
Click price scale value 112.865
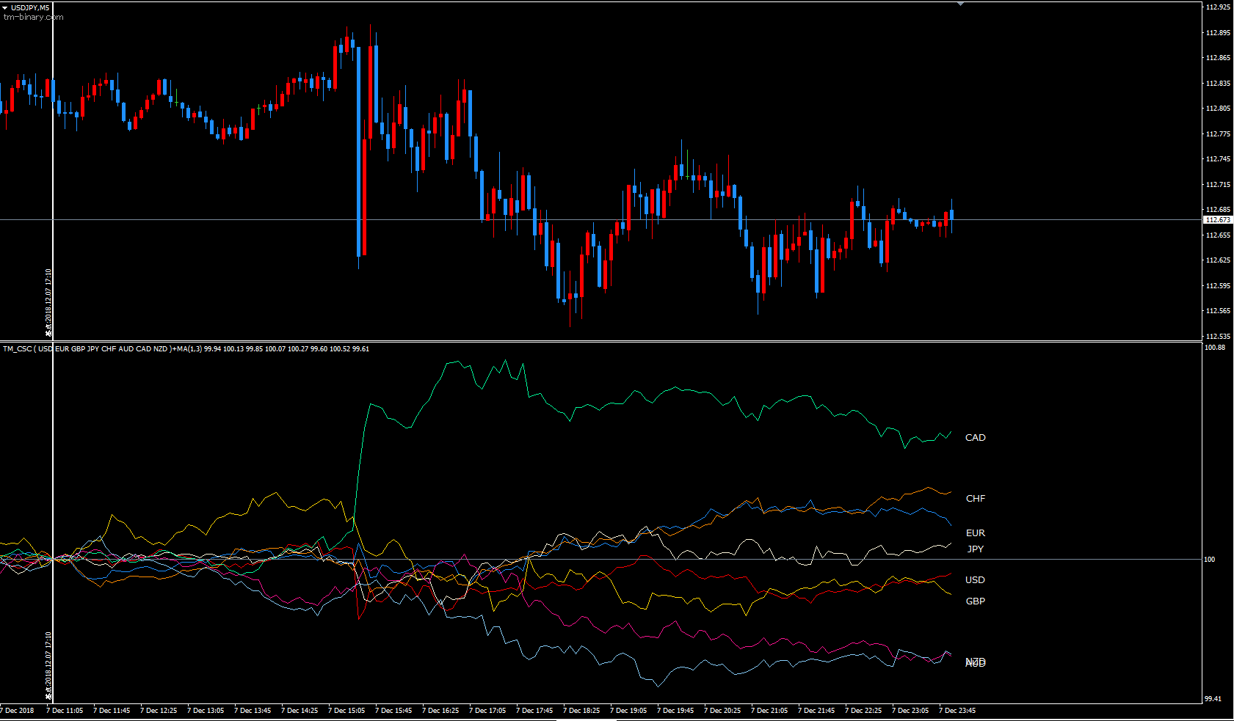click(1218, 58)
